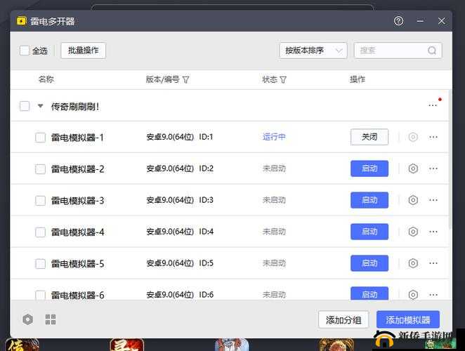Click the 雷电模拟器-5 name text
465x351 pixels.
pos(77,263)
